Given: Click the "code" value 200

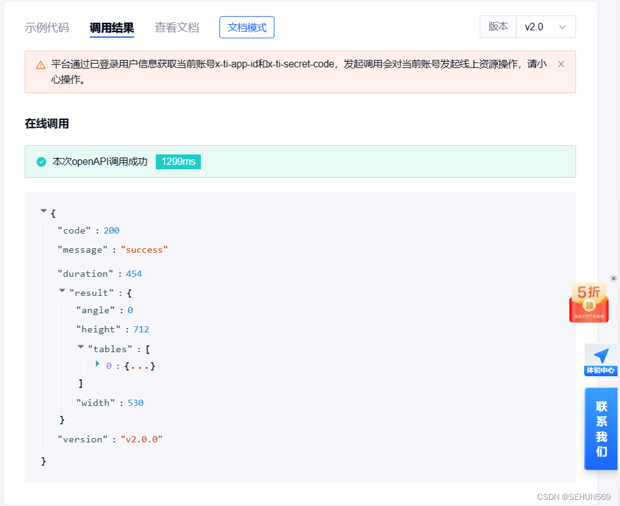Looking at the screenshot, I should pyautogui.click(x=111, y=230).
